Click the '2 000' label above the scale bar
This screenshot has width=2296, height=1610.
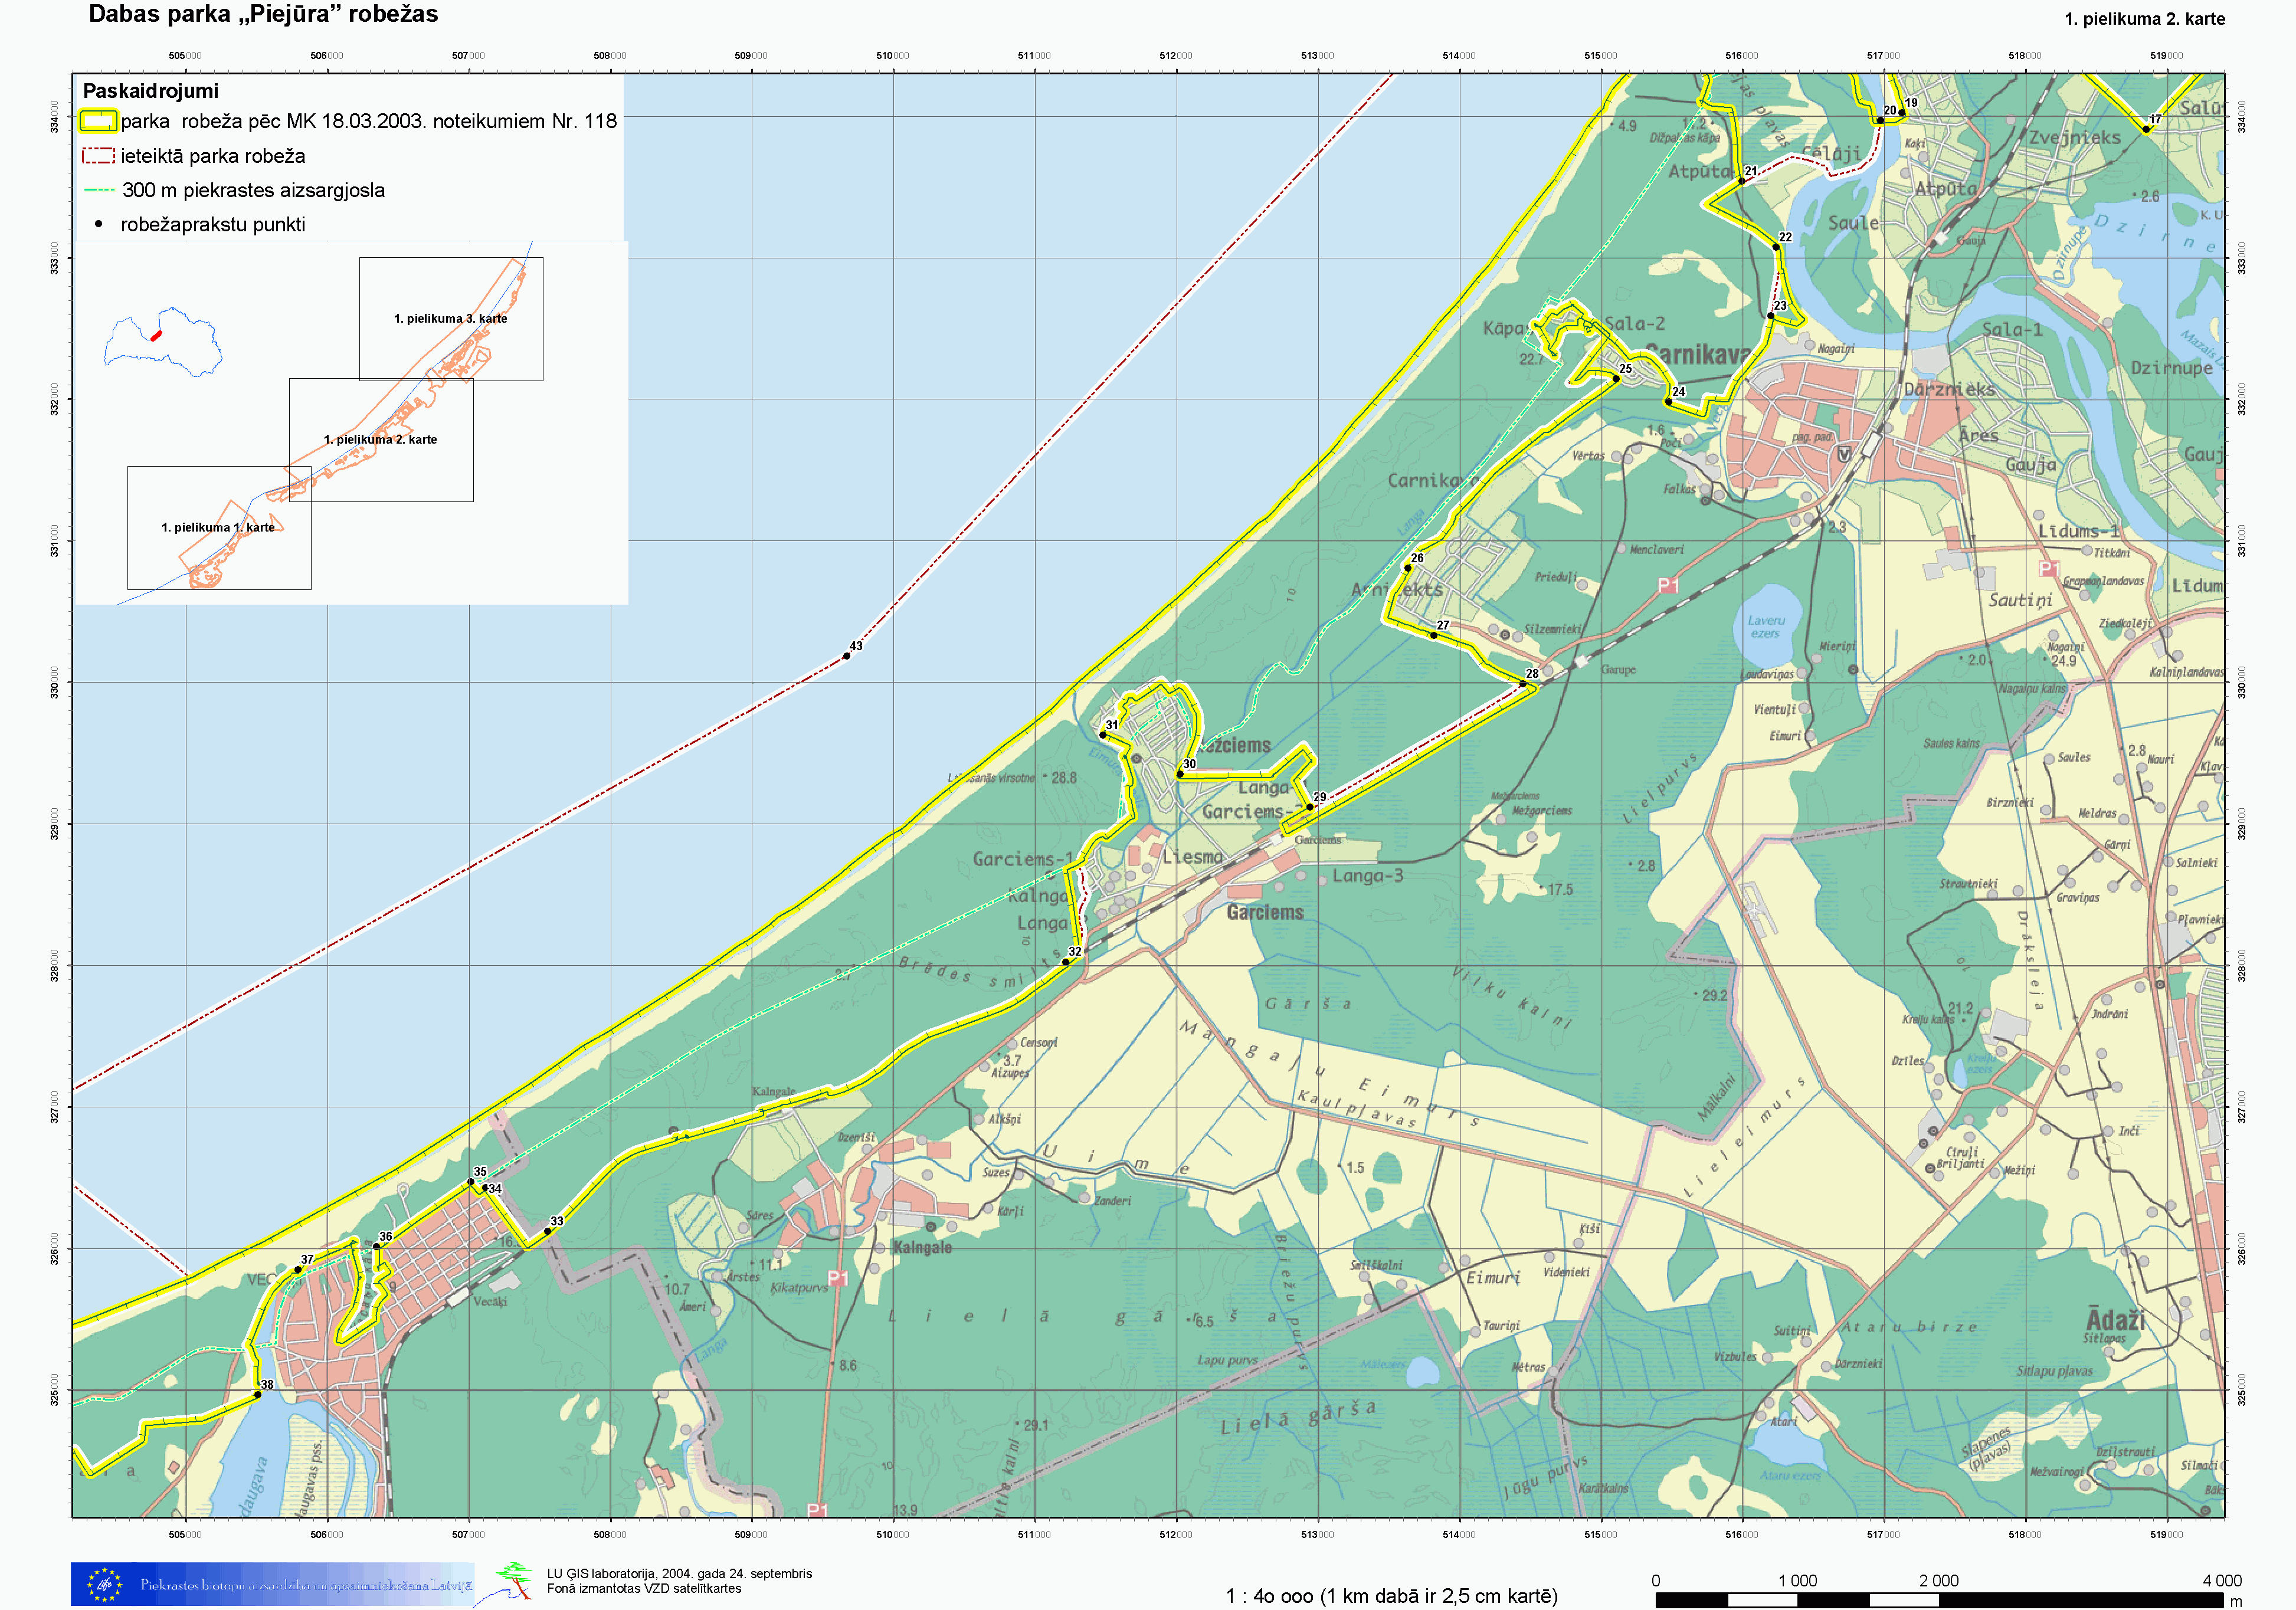point(1938,1581)
